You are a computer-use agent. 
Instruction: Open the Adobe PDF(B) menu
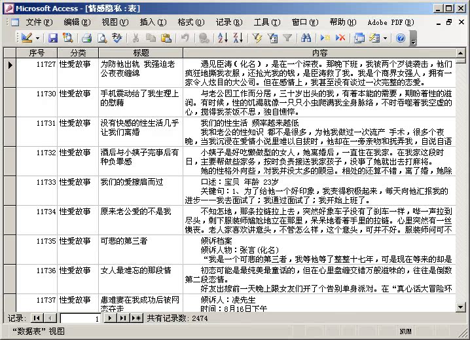tap(391, 22)
